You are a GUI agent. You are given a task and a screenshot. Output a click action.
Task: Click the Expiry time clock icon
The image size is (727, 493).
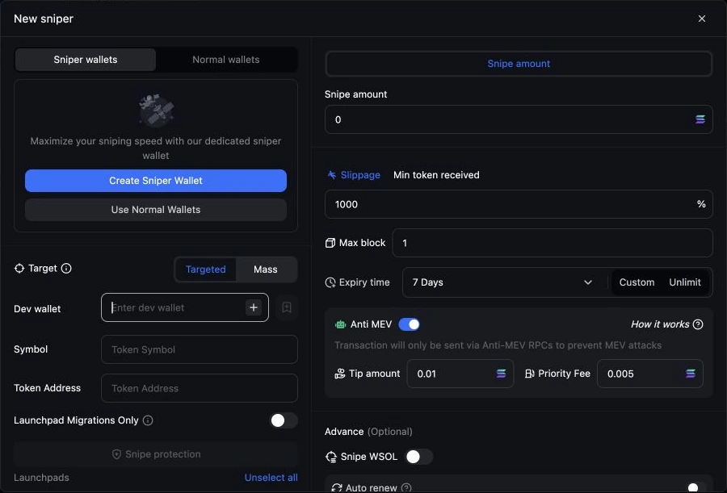(x=330, y=282)
